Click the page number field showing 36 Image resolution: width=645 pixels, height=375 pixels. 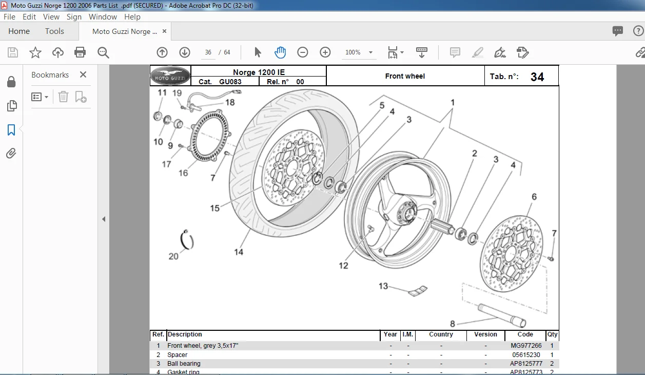coord(208,52)
